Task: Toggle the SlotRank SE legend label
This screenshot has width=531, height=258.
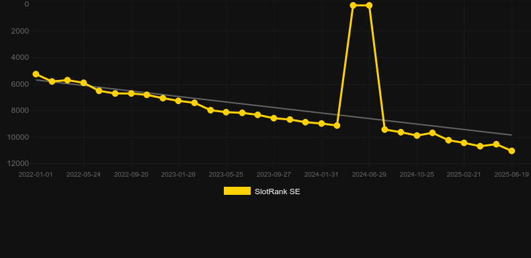Action: click(277, 191)
